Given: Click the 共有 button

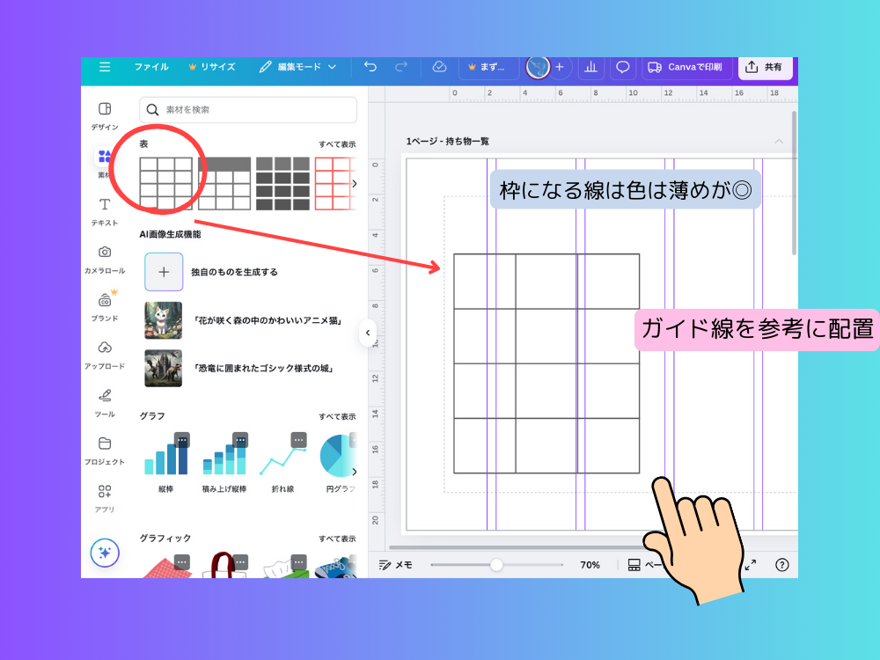Looking at the screenshot, I should click(x=765, y=67).
